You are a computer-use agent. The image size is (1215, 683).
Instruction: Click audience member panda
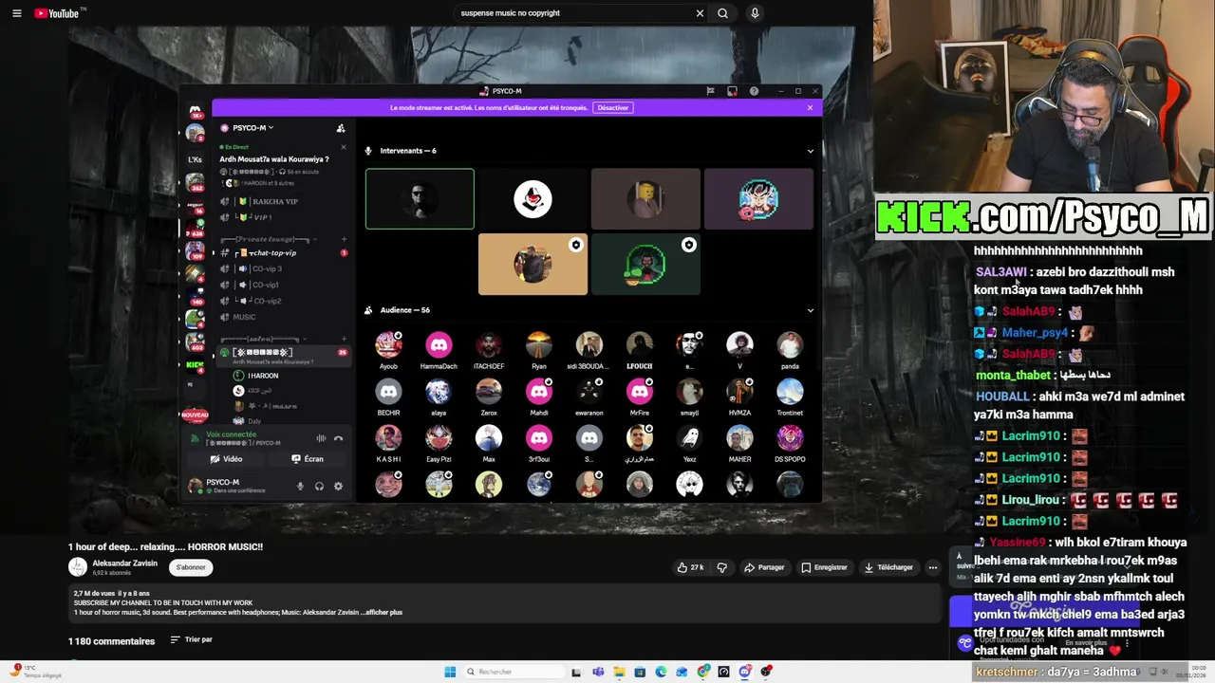point(790,350)
